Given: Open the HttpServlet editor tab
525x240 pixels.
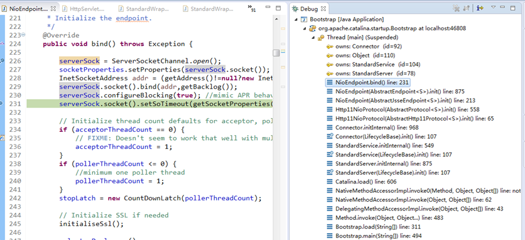Looking at the screenshot, I should [x=84, y=9].
